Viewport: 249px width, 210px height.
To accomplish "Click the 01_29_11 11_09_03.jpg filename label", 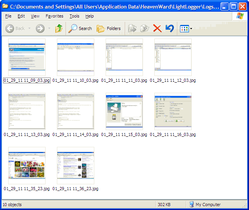I will coord(26,81).
